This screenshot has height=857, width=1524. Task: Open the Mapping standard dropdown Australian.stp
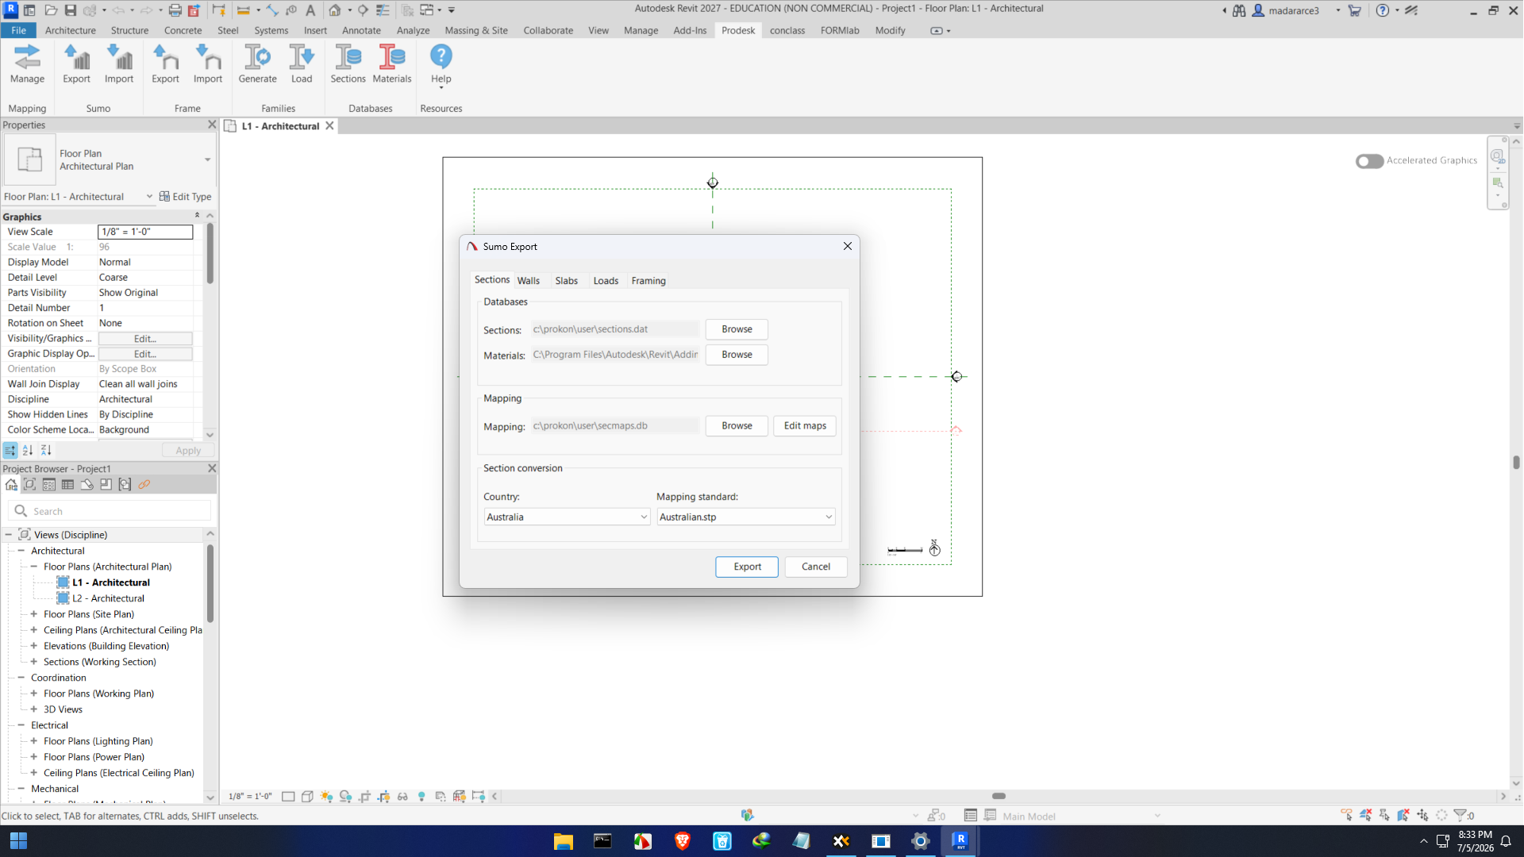coord(745,517)
